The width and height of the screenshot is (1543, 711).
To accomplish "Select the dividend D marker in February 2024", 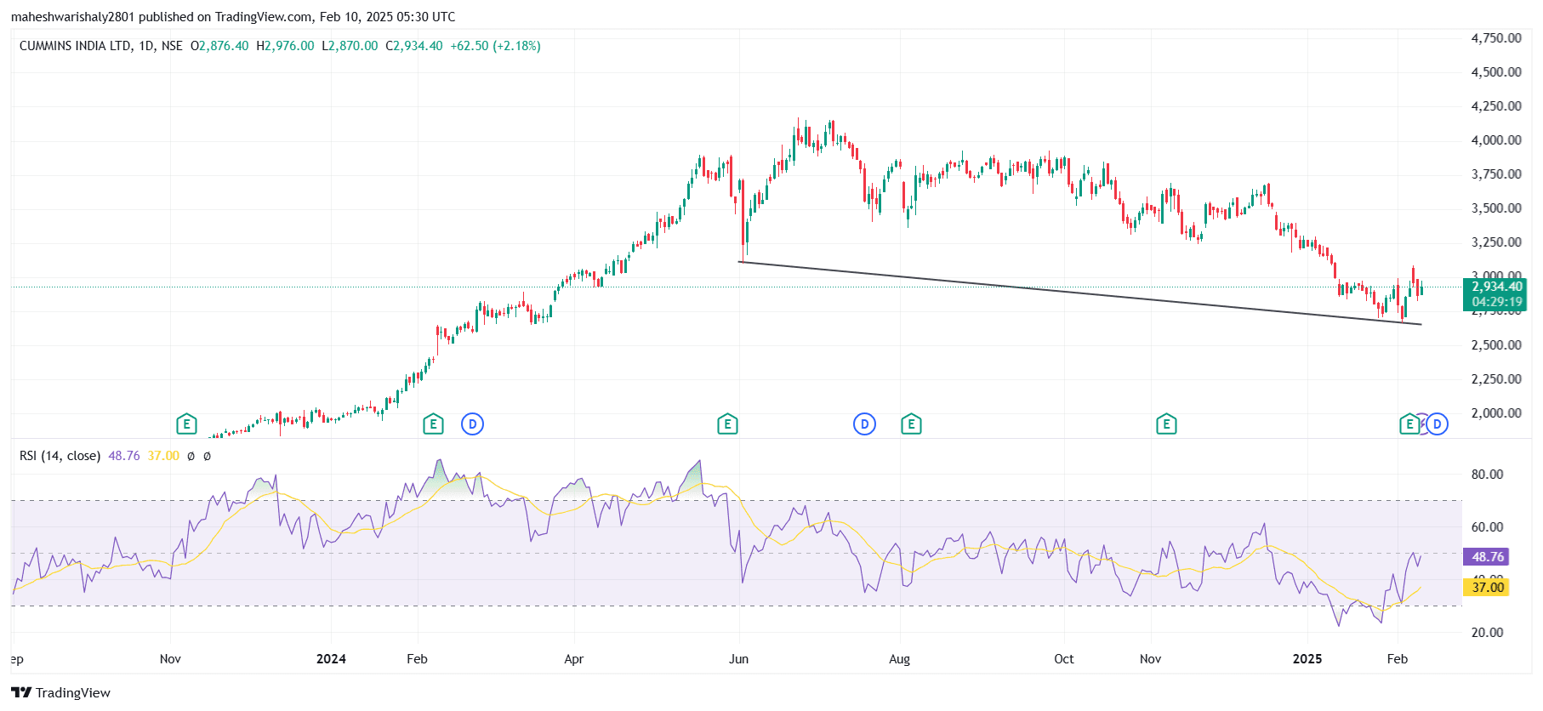I will [472, 424].
